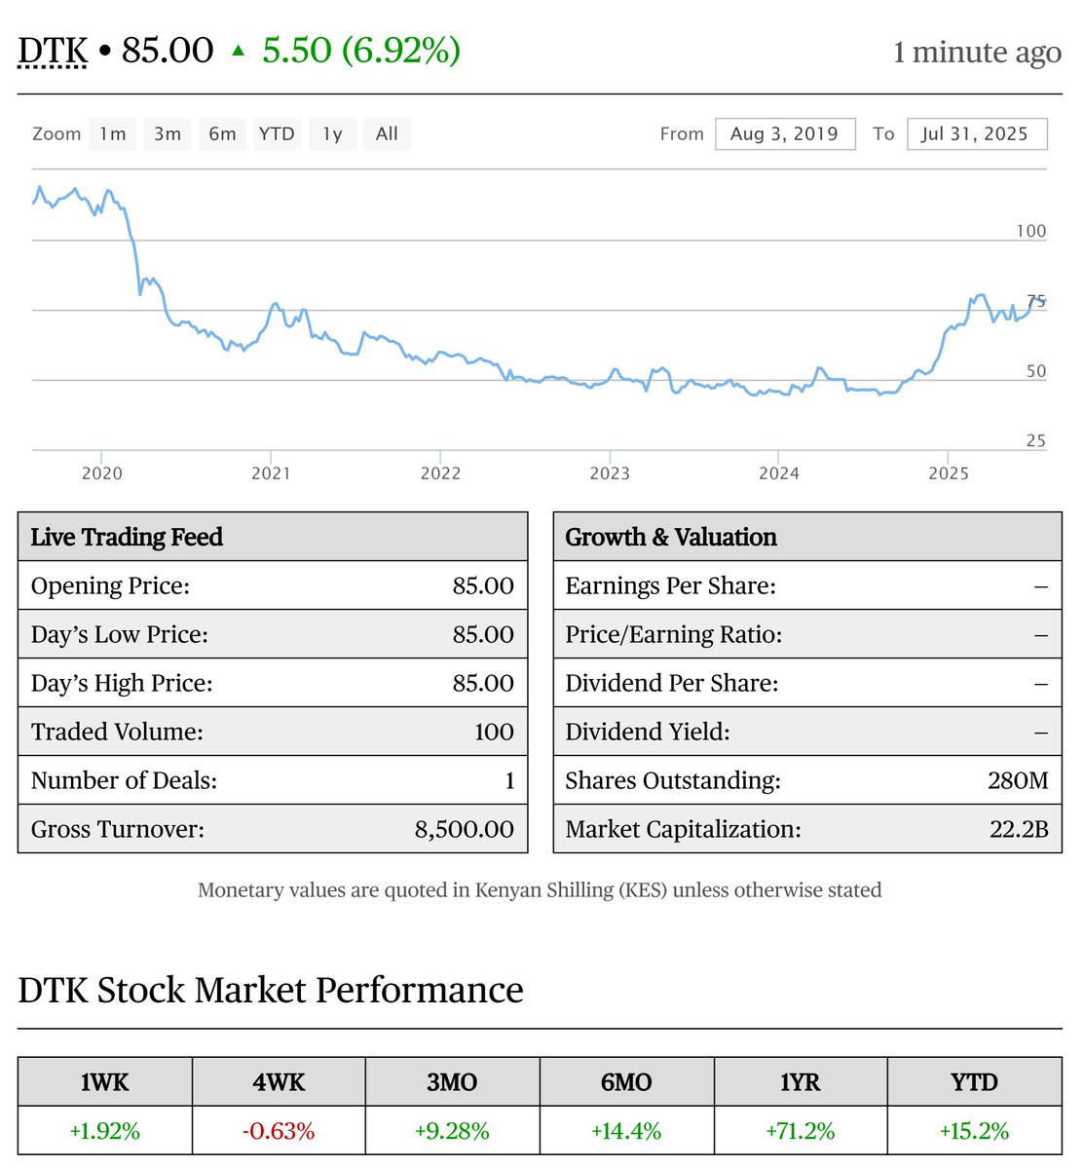This screenshot has width=1084, height=1168.
Task: Click the 85.00 current price in header
Action: tap(168, 51)
